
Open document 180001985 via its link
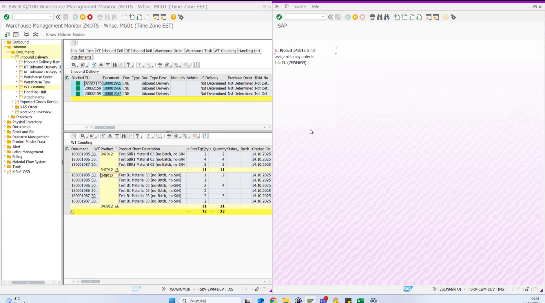(x=112, y=83)
